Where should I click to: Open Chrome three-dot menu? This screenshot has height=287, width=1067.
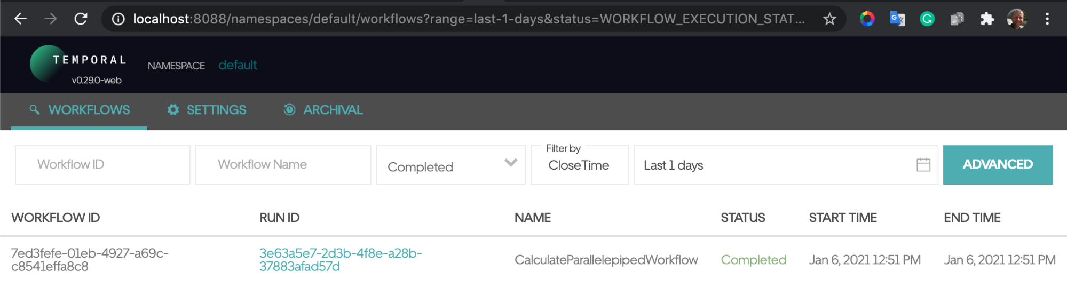click(x=1047, y=19)
